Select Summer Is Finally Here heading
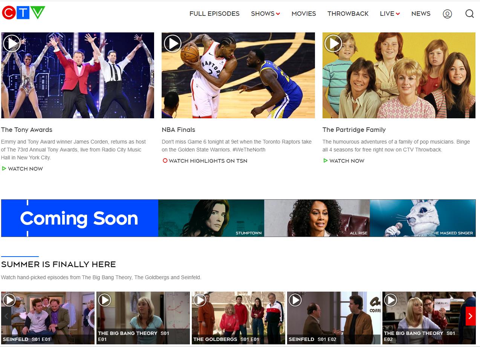 pos(58,264)
